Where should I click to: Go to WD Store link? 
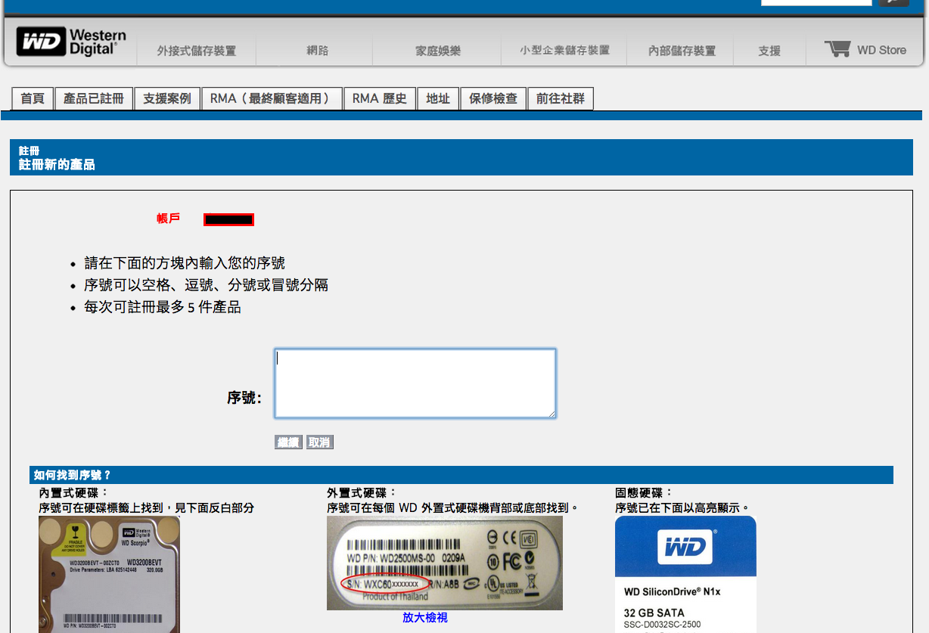pos(881,50)
